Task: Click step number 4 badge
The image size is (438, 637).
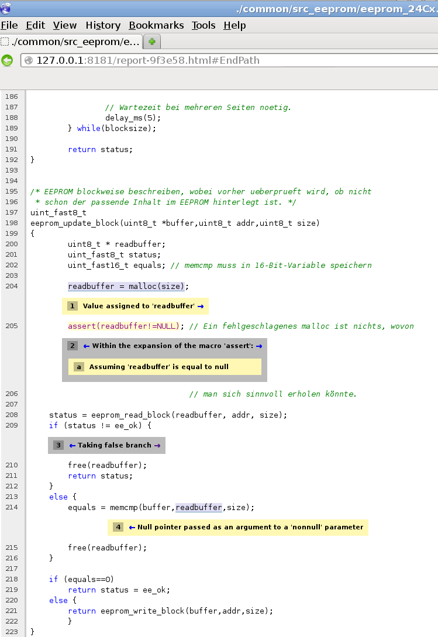Action: 118,527
